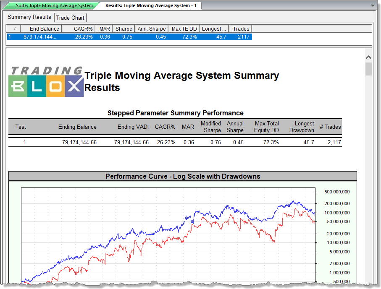Click the vertical scrollbar thumb
The width and height of the screenshot is (381, 289).
(368, 69)
